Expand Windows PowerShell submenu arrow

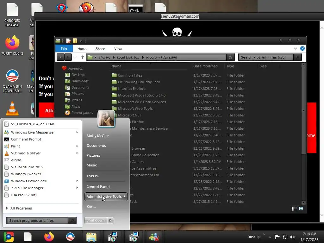(77, 181)
